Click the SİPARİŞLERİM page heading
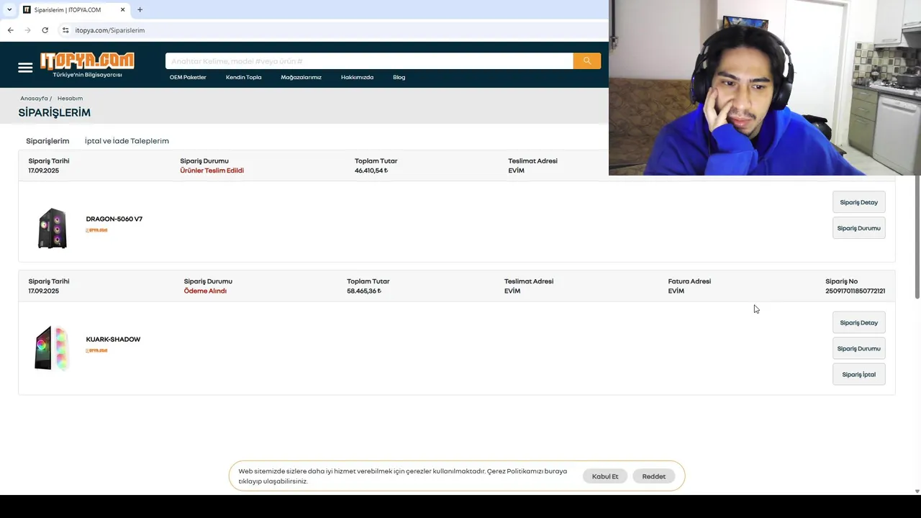Viewport: 921px width, 518px height. click(55, 112)
